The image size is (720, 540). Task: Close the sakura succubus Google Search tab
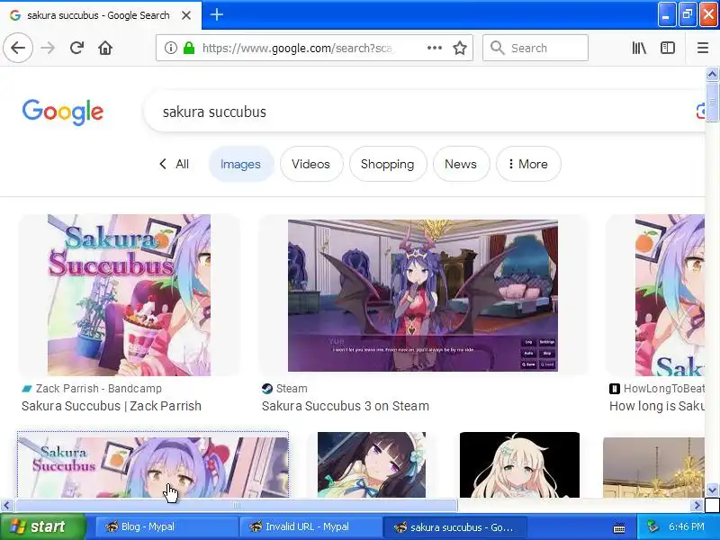186,15
